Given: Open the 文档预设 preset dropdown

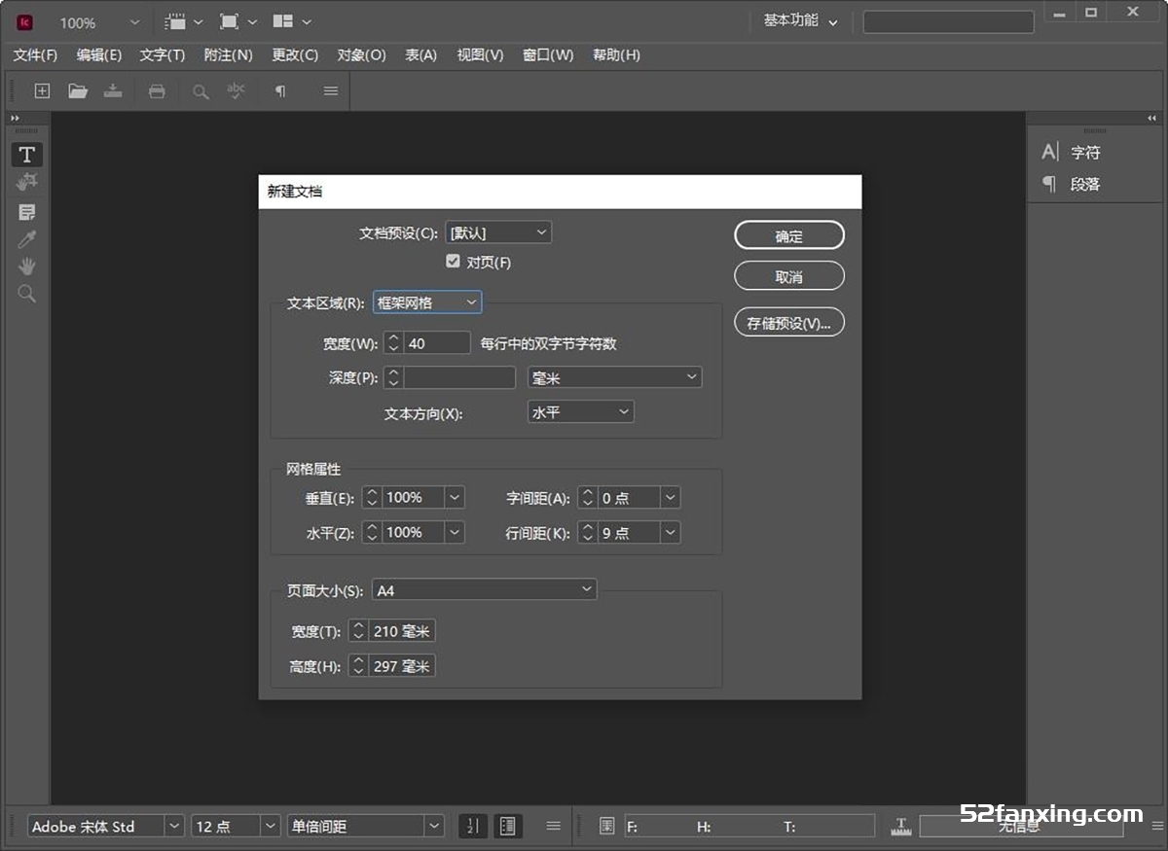Looking at the screenshot, I should (x=498, y=232).
